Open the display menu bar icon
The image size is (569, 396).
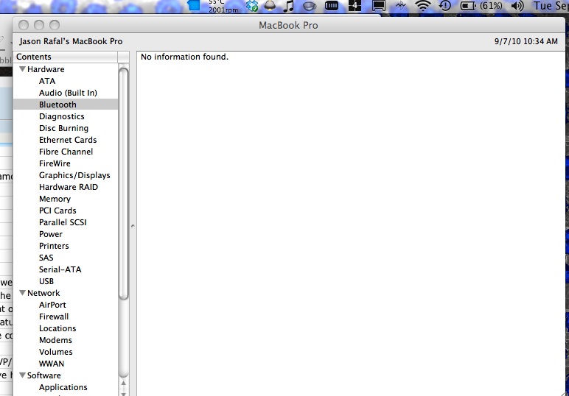(x=379, y=6)
